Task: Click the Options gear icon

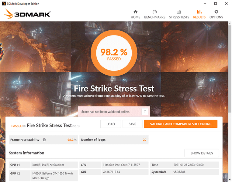Action: [216, 12]
